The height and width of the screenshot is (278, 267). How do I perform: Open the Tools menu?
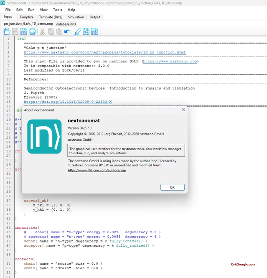tap(58, 10)
